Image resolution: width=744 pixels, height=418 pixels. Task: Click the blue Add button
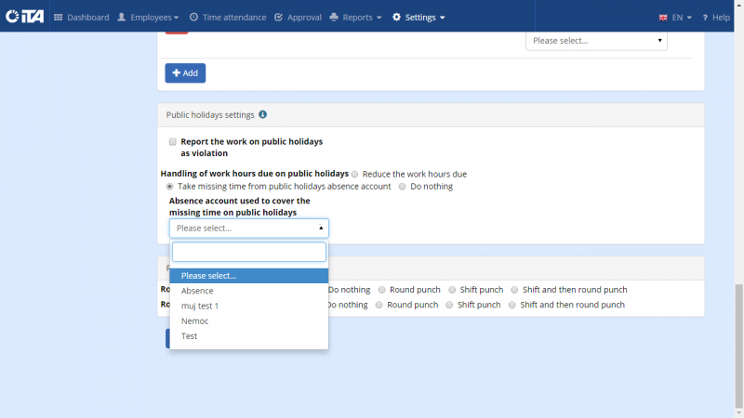(x=185, y=73)
